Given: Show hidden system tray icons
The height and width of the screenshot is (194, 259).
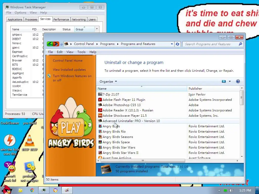Looking at the screenshot, I should click(x=219, y=190).
